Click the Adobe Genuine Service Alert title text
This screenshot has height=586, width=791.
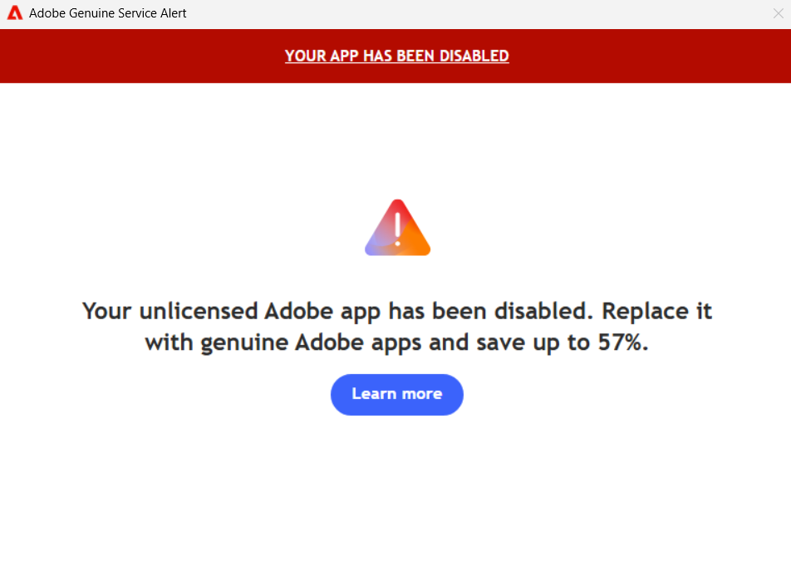107,13
